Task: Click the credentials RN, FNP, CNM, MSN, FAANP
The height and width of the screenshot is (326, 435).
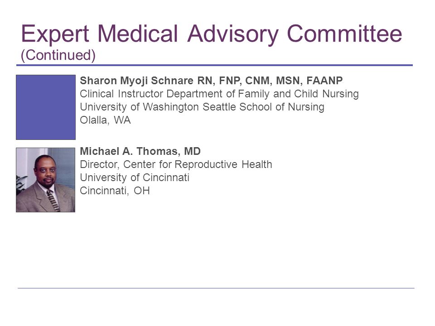Action: pyautogui.click(x=270, y=81)
